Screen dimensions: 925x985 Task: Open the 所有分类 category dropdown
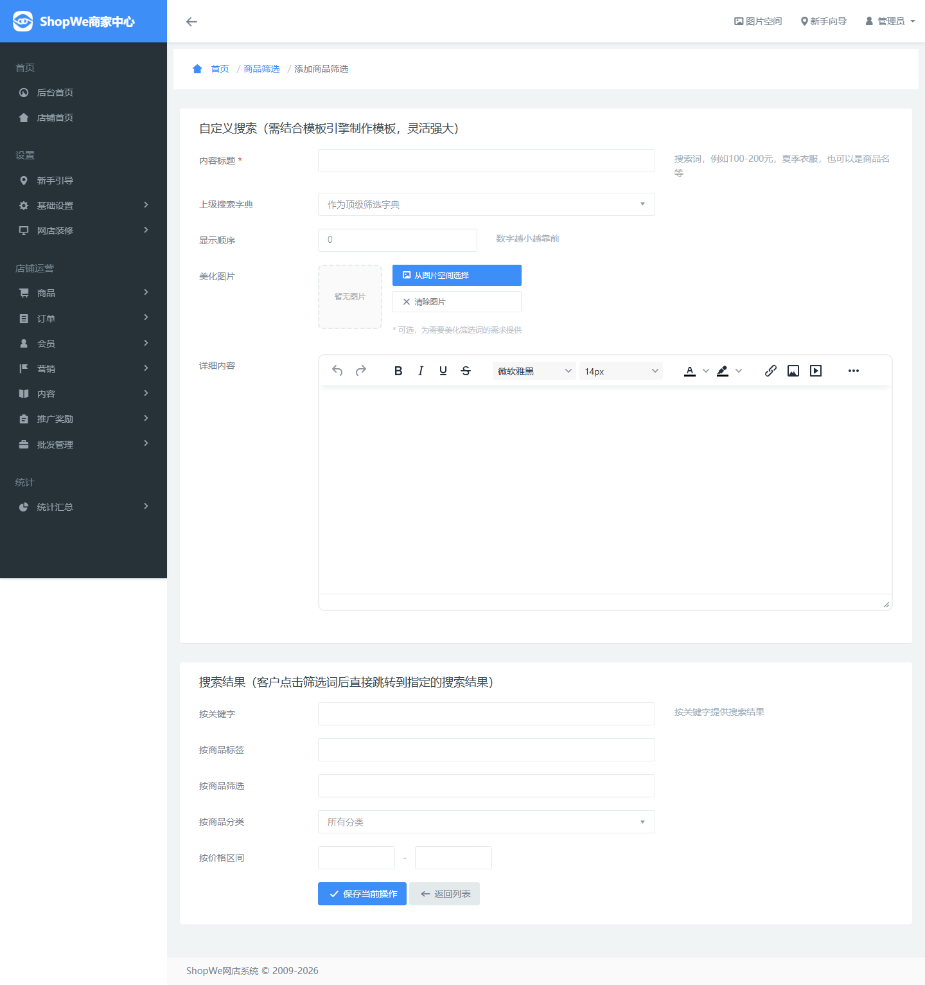pyautogui.click(x=486, y=822)
